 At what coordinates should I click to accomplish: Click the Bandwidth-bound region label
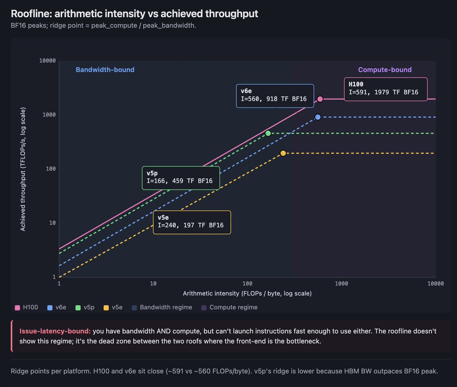[105, 70]
